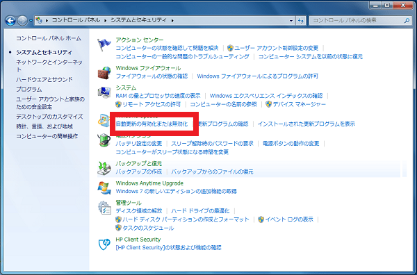This screenshot has height=275, width=417.
Task: Click the Action Center flag icon
Action: (x=104, y=44)
